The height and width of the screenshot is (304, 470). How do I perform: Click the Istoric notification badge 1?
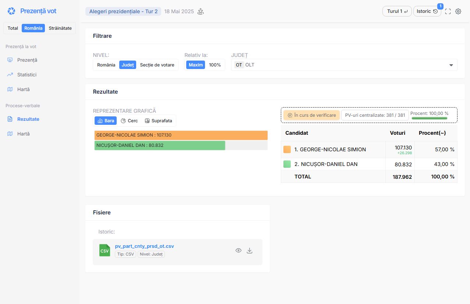[440, 6]
